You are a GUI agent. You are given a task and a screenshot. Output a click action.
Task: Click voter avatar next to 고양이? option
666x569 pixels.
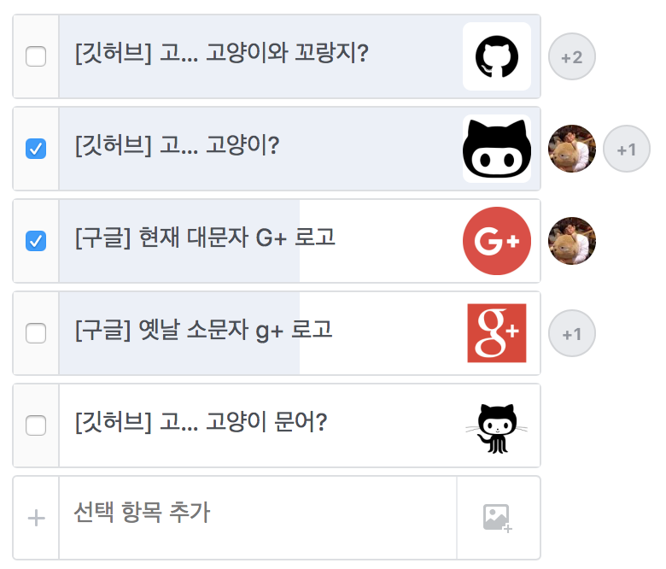click(x=571, y=149)
